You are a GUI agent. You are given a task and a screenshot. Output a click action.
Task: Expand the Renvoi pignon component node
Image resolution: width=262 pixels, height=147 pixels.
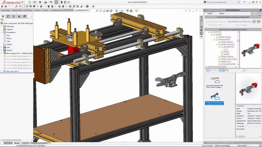[x=2, y=53]
